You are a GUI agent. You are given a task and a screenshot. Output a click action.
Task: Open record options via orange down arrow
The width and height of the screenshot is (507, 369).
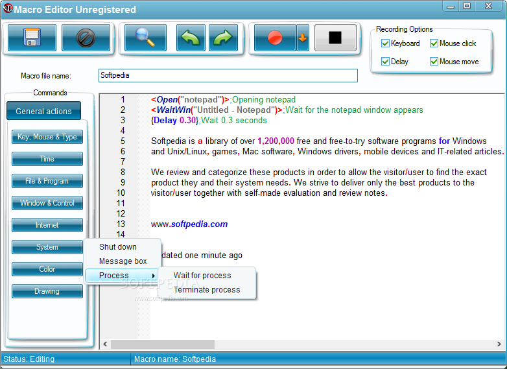tap(303, 38)
